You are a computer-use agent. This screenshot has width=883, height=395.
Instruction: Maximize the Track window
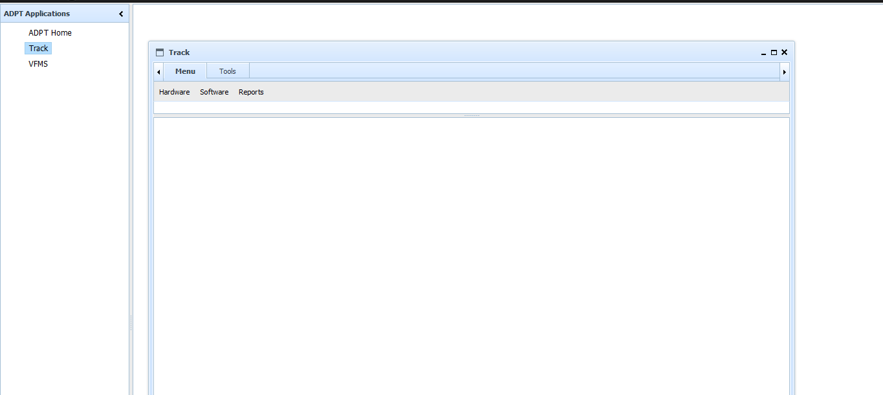(x=774, y=52)
